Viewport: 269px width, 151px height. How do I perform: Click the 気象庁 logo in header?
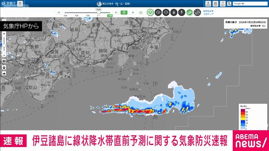pos(8,3)
